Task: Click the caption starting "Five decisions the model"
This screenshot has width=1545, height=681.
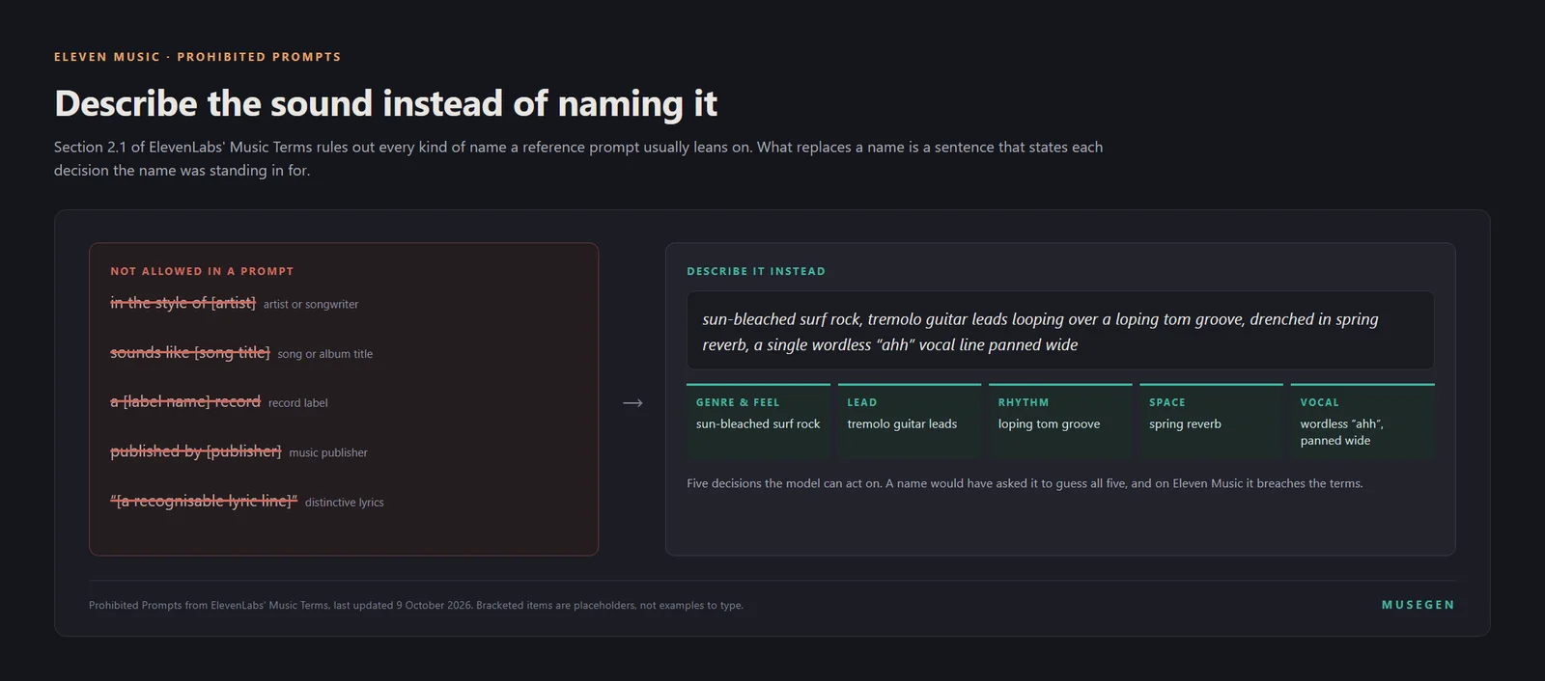Action: [1025, 483]
